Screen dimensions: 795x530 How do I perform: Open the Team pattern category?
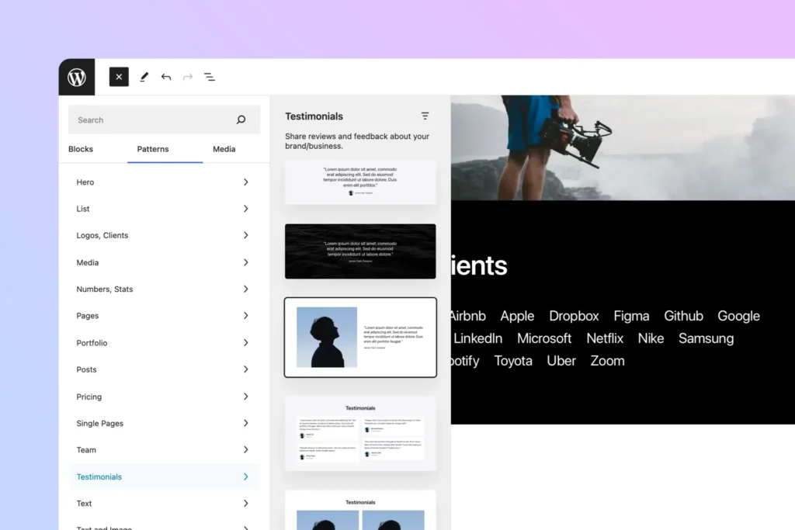tap(164, 450)
